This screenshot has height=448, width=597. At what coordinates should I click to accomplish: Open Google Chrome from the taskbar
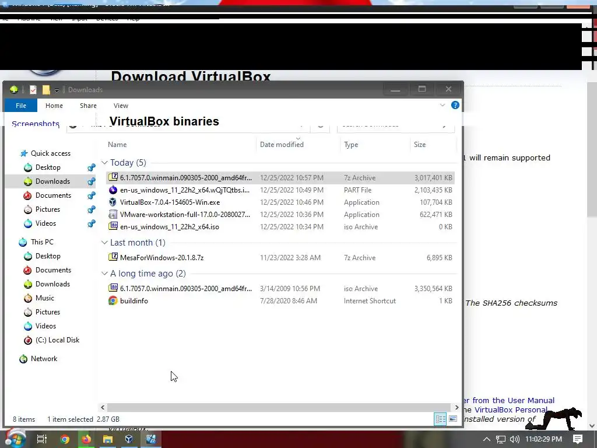pos(65,439)
